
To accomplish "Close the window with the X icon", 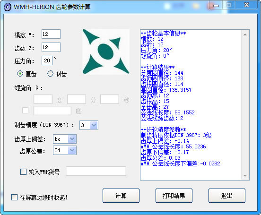I will click(246, 5).
